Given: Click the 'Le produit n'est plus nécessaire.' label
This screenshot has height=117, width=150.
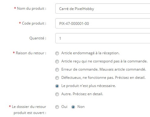Looking at the screenshot, I should tap(89, 86).
